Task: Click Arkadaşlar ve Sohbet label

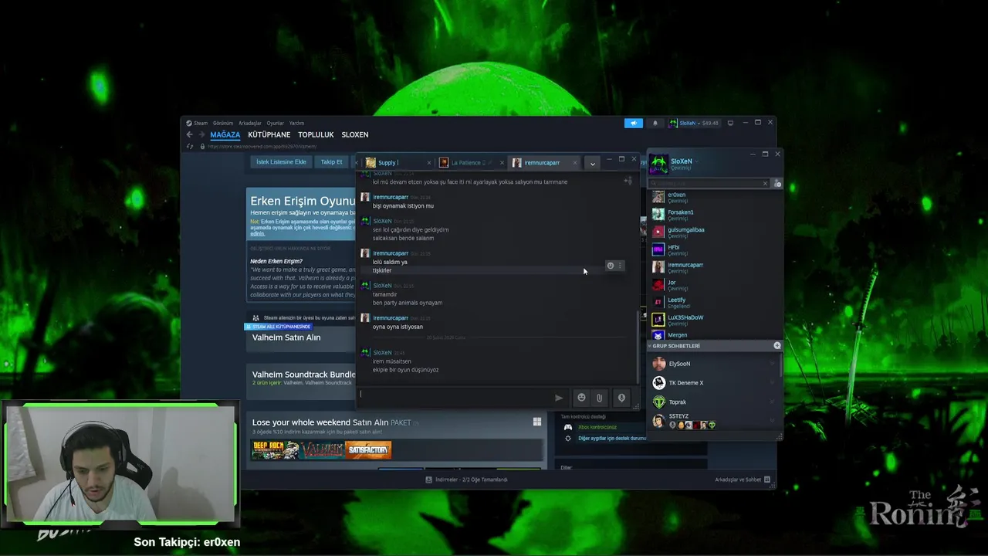Action: point(739,480)
